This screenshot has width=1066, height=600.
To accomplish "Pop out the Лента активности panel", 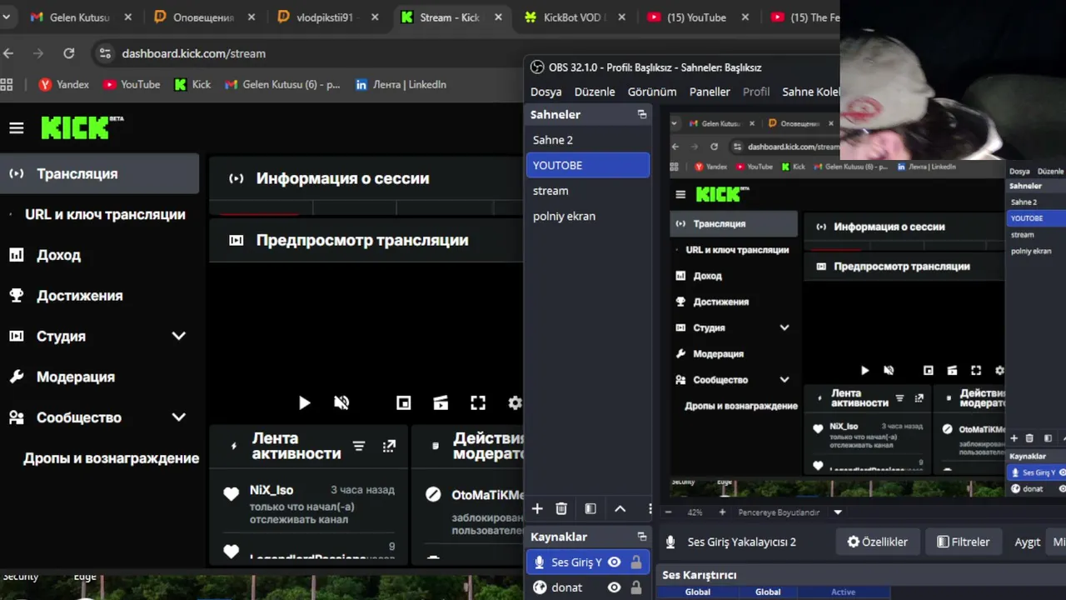I will coord(389,446).
